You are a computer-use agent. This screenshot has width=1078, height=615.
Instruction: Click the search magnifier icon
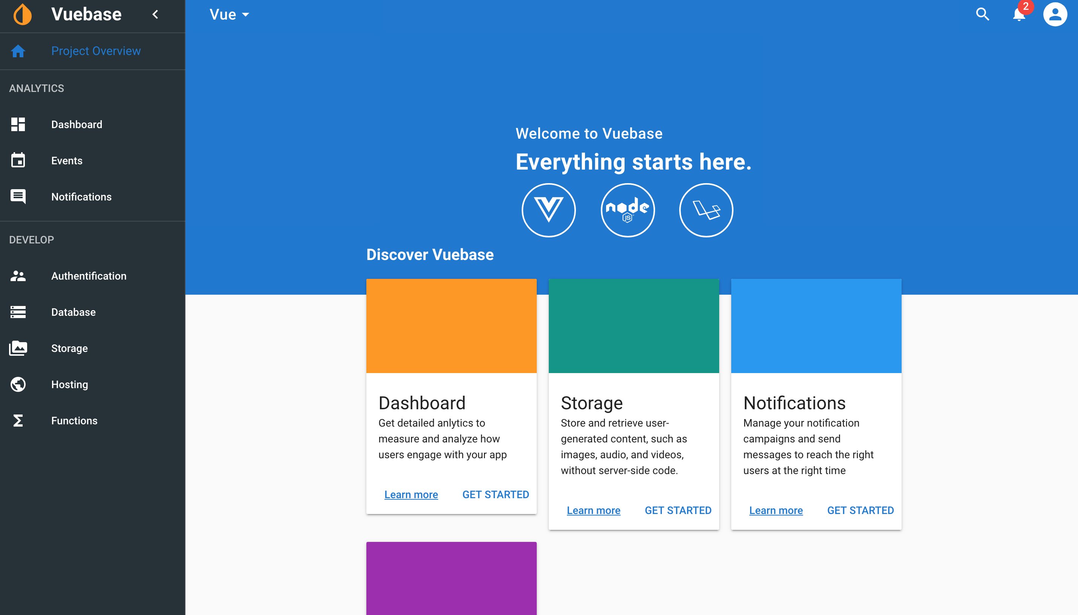(x=983, y=14)
